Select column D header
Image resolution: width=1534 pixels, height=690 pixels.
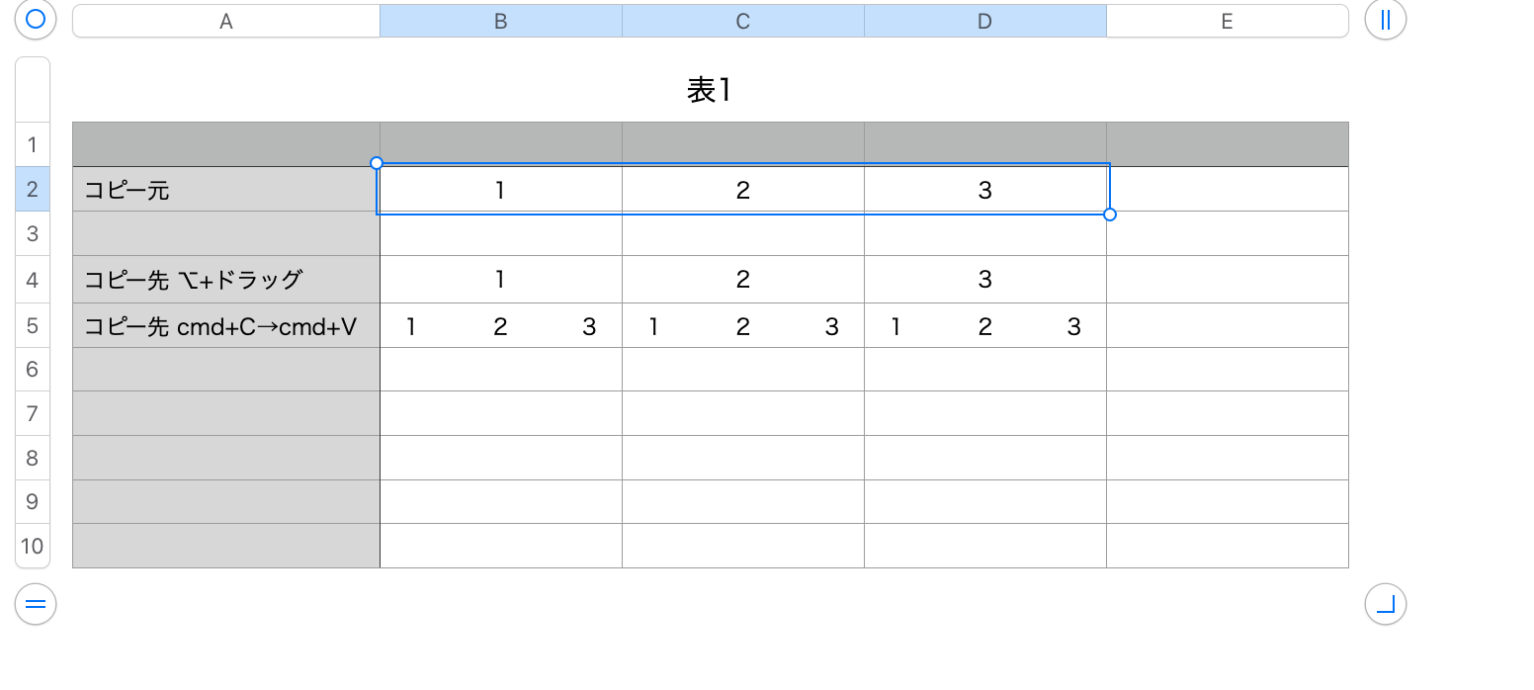click(985, 21)
